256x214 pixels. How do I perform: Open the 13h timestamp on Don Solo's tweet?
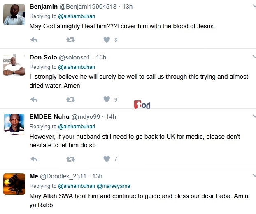101,57
